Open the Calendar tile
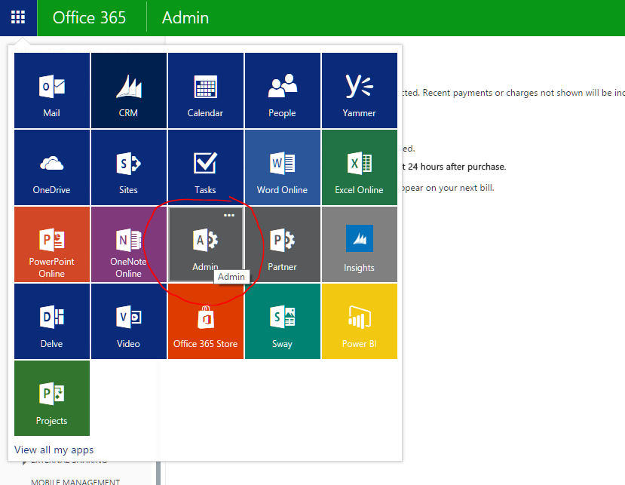Screen dimensions: 625x485 point(205,91)
